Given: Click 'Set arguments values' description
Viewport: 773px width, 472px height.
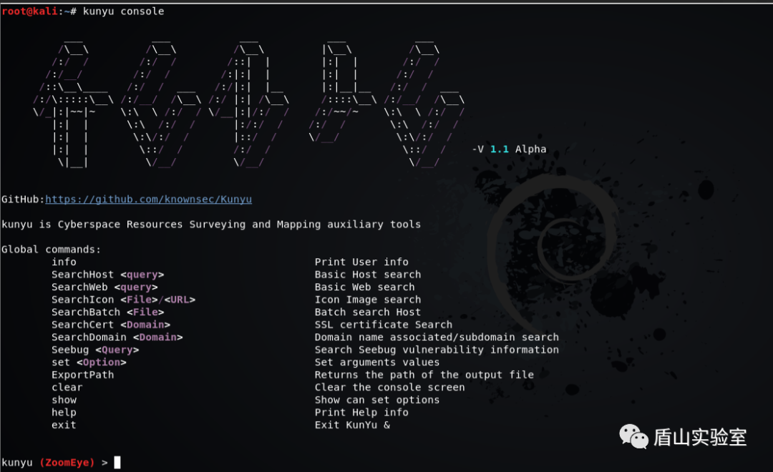Looking at the screenshot, I should pyautogui.click(x=377, y=363).
